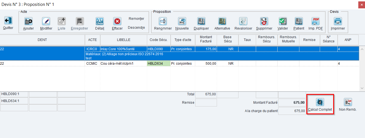Click the Remise column header
Image resolution: width=365 pixels, height=138 pixels.
point(309,40)
